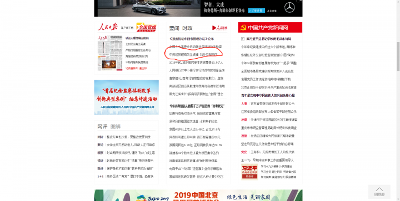Open the 重庆市 headline under 反腐
The image size is (400, 201).
[269, 128]
